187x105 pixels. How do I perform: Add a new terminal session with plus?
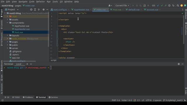click(x=27, y=64)
